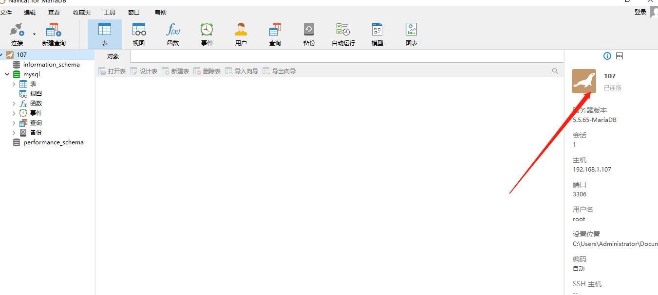Expand the 表 node under mysql
This screenshot has width=658, height=295.
point(15,84)
